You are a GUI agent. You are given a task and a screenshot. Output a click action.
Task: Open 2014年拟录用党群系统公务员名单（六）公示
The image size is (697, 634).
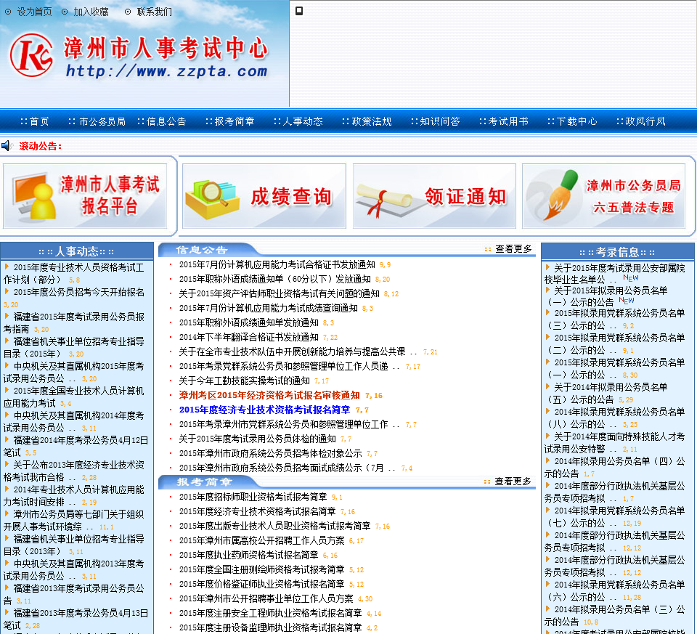pyautogui.click(x=615, y=590)
